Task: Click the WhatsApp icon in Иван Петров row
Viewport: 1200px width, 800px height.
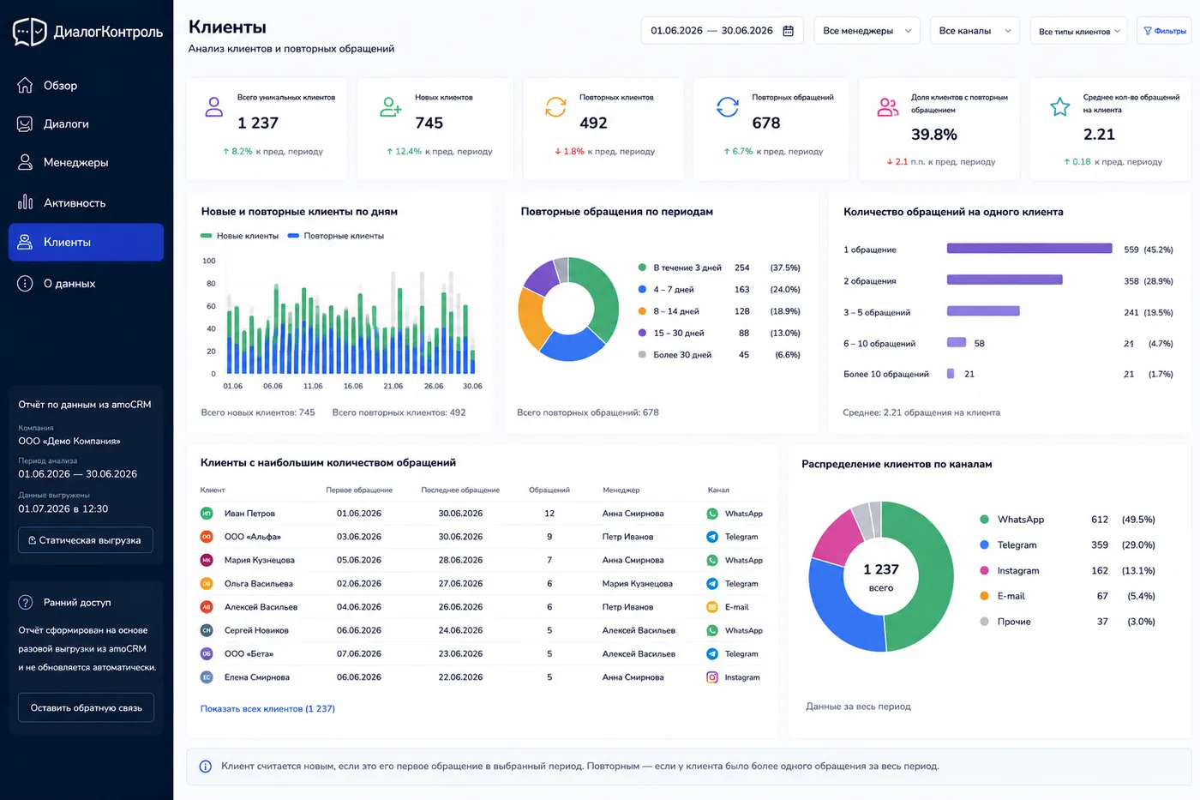Action: tap(712, 514)
